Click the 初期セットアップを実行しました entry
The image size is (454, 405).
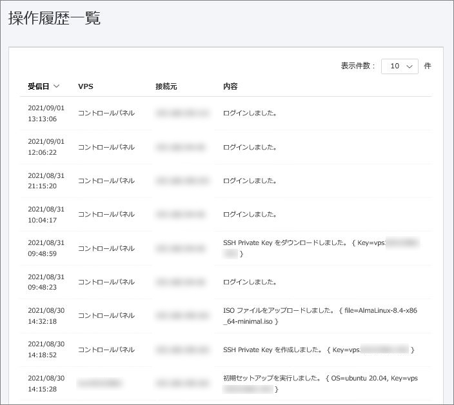321,383
